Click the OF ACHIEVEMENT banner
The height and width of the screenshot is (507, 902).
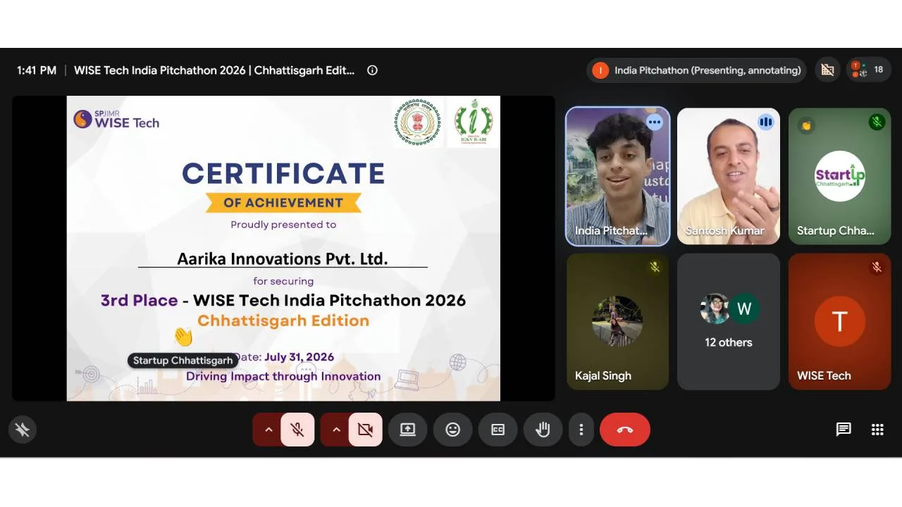coord(283,203)
